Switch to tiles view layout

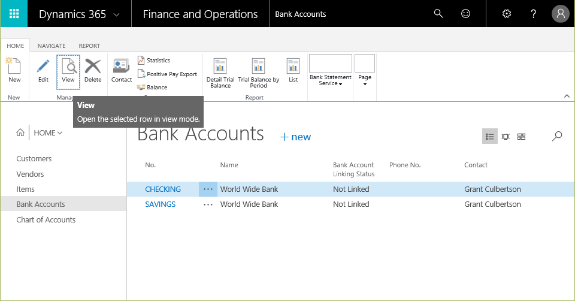click(521, 137)
